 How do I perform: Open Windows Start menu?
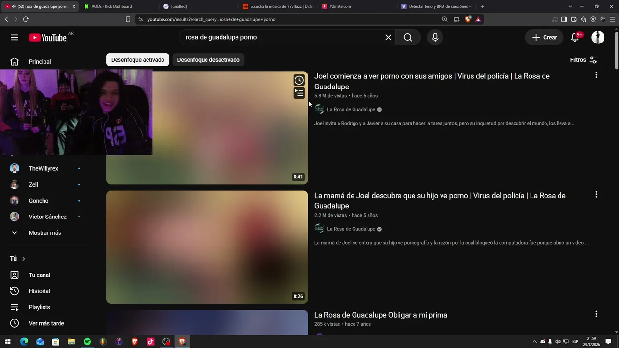point(8,342)
